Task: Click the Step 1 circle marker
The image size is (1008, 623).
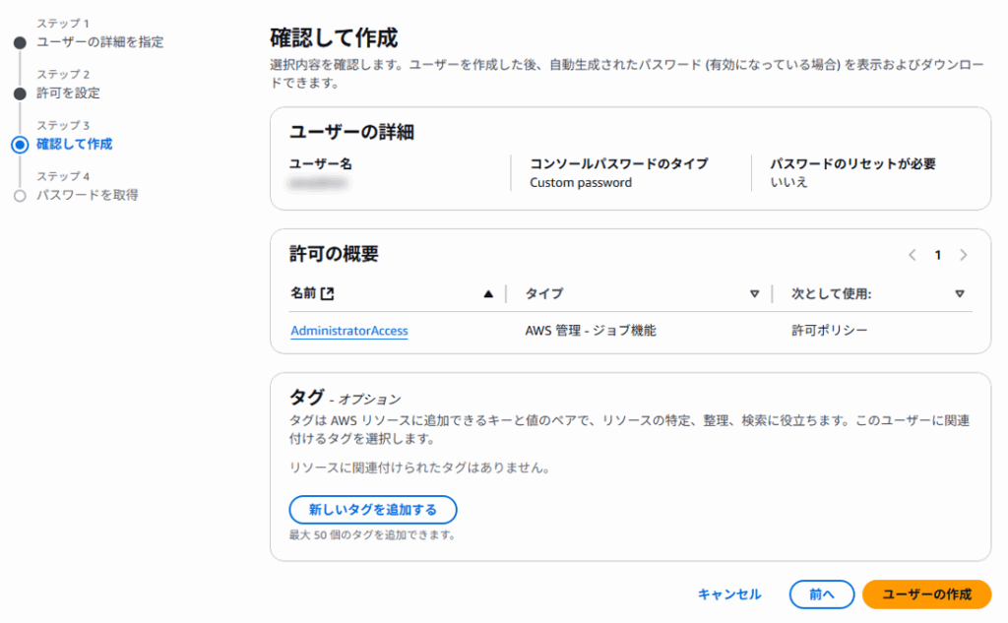Action: click(20, 42)
